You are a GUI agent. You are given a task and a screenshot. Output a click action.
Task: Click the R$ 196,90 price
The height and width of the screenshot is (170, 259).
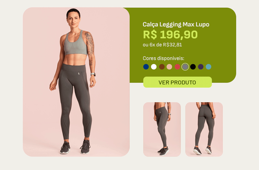[170, 34]
